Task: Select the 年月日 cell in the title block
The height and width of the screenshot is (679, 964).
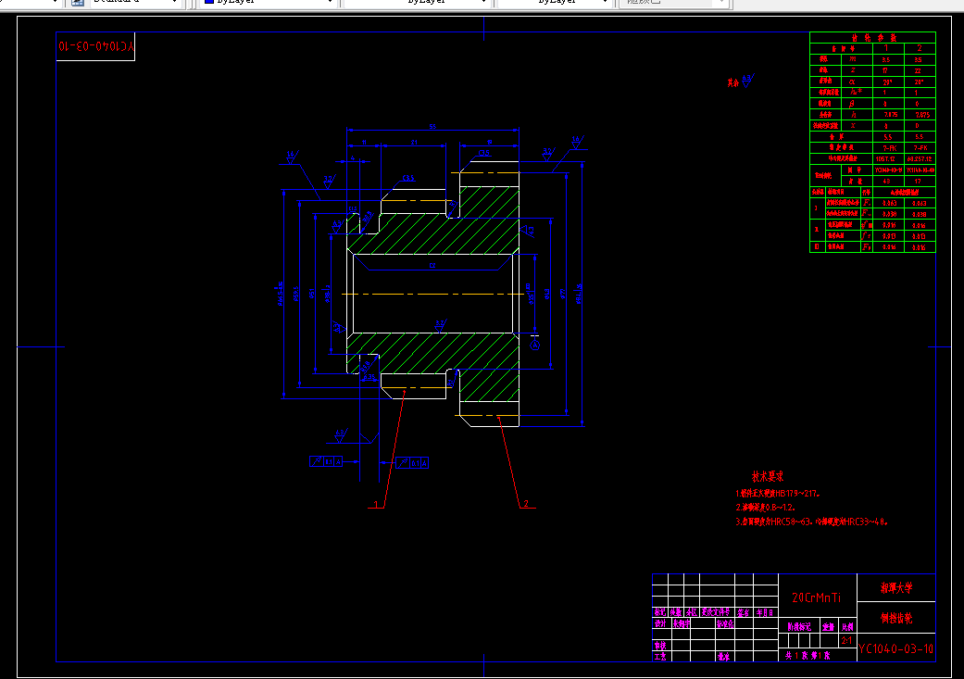Action: pos(765,612)
